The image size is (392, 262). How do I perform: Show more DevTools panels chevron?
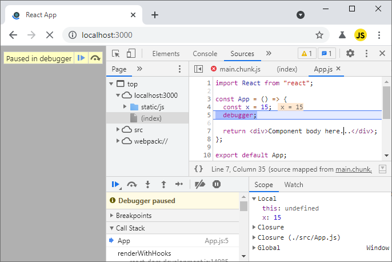click(269, 53)
